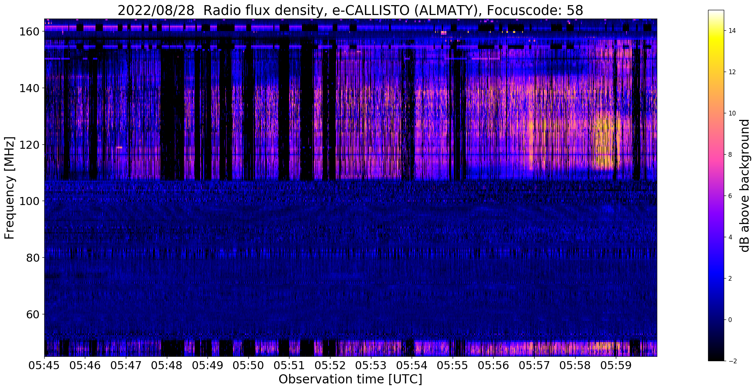Click the 05:50 time tick label
This screenshot has height=390, width=756.
248,365
